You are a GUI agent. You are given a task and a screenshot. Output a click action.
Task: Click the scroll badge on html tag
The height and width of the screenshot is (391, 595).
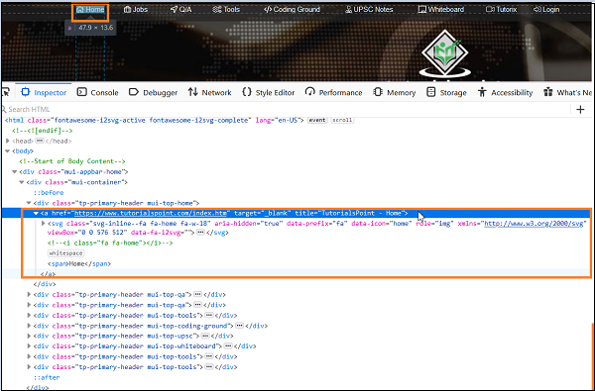coord(342,120)
